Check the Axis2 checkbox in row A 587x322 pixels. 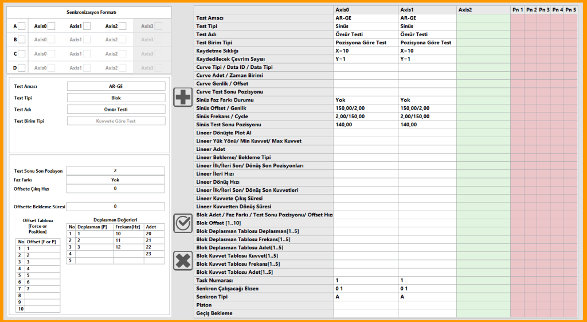click(x=122, y=26)
